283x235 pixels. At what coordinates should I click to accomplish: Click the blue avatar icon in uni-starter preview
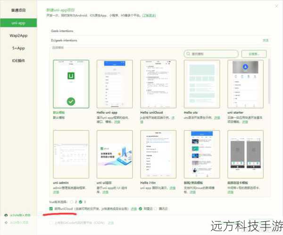pyautogui.click(x=245, y=67)
